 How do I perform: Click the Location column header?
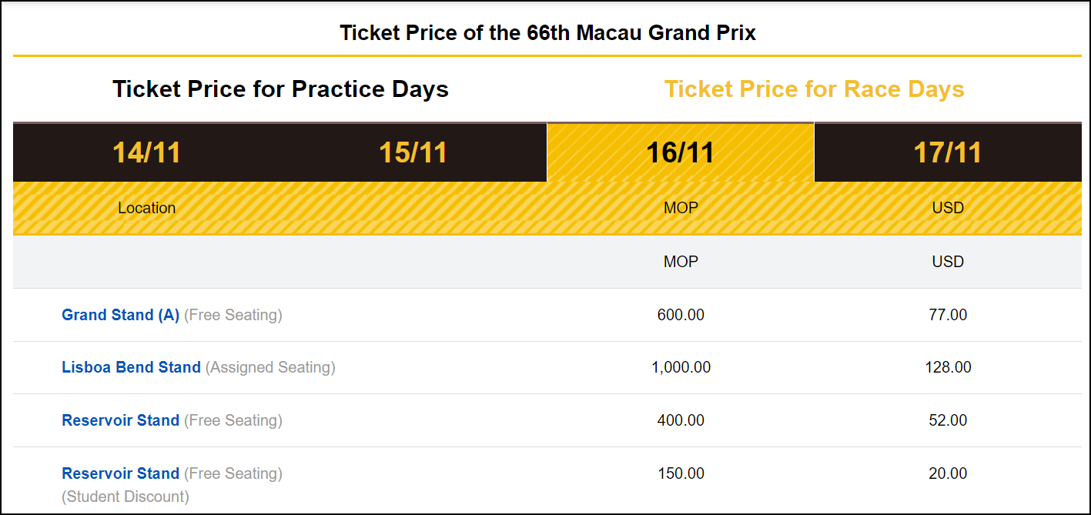(x=146, y=208)
